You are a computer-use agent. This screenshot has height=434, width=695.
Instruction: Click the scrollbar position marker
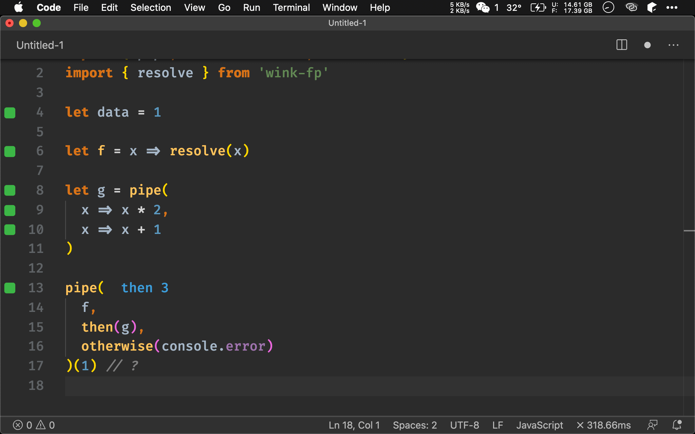click(x=689, y=231)
